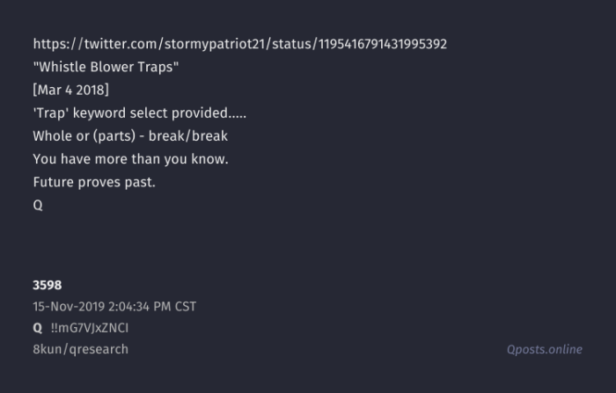Open the qresearch board name
The width and height of the screenshot is (616, 393).
[x=98, y=349]
